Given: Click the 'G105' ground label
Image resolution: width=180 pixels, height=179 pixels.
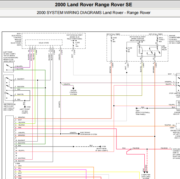Looking at the screenshot, I should (104, 147).
